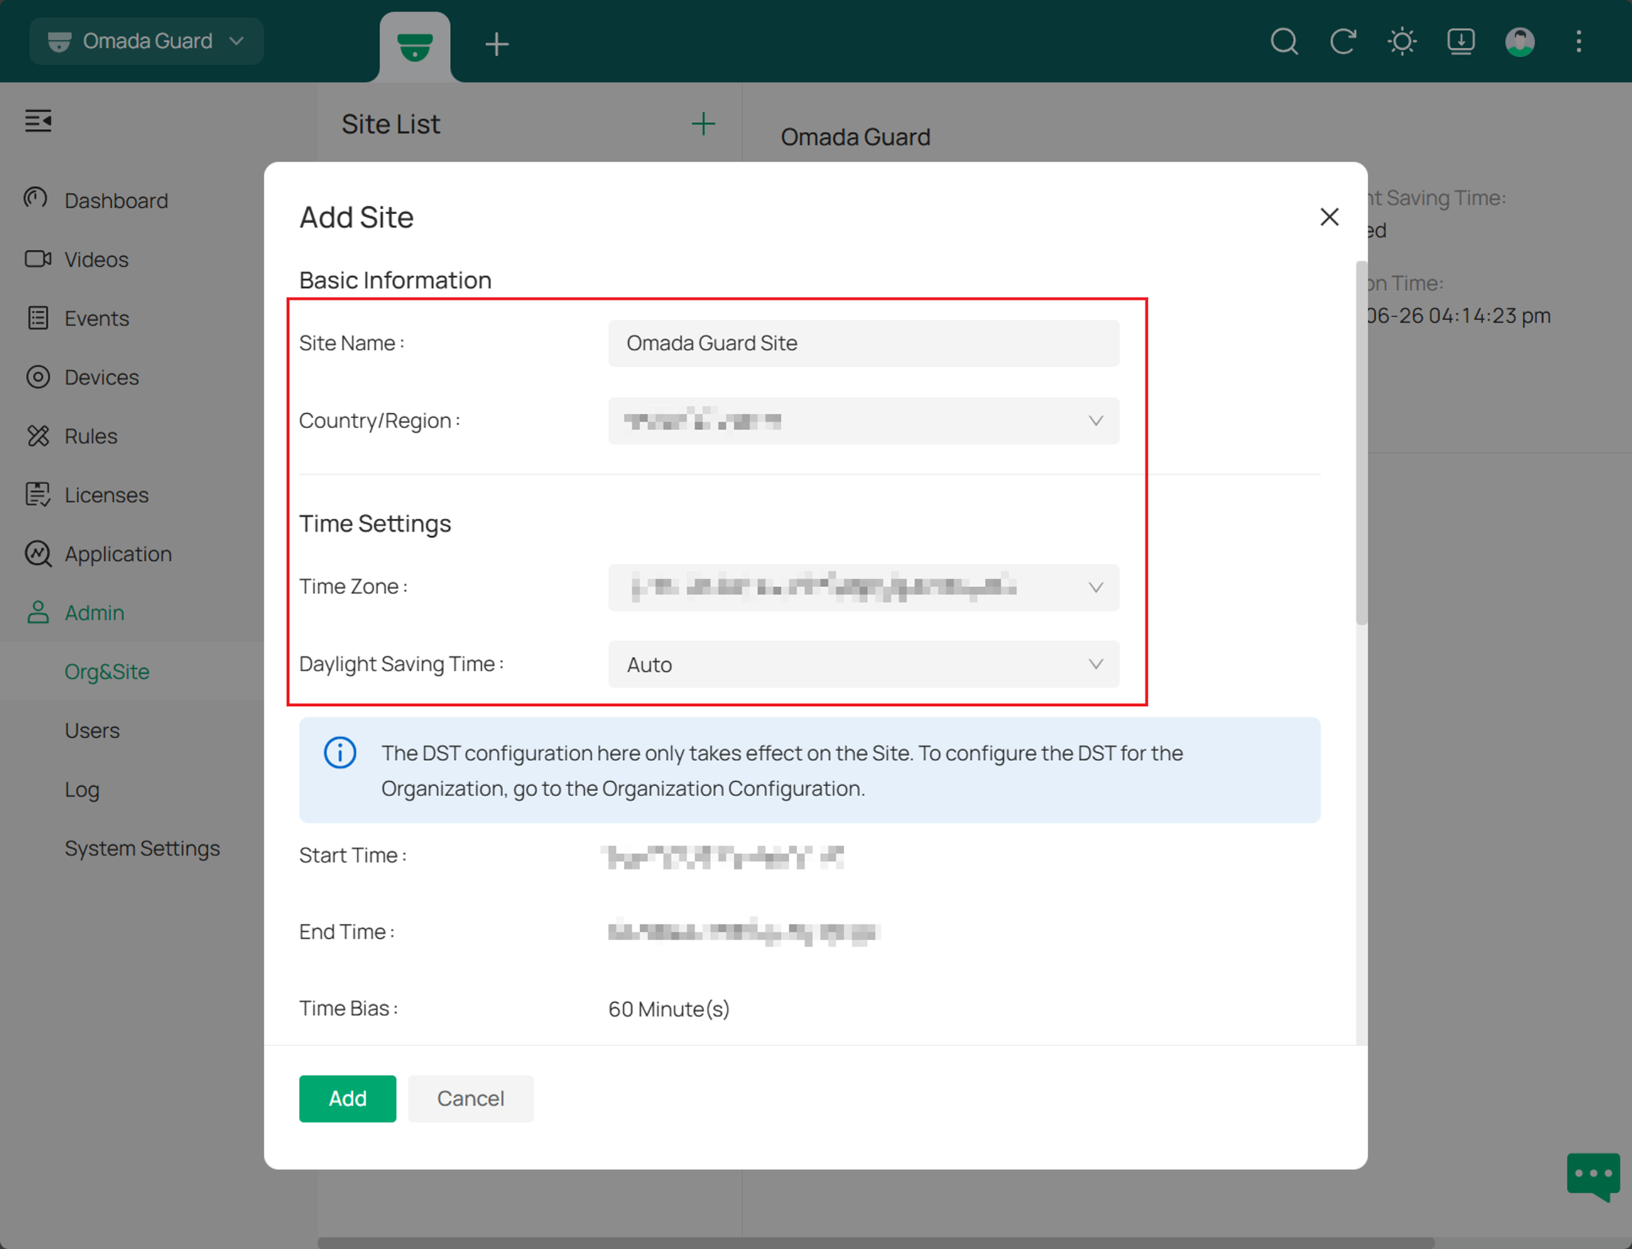Select Org&Site submenu item
Viewport: 1632px width, 1249px height.
pyautogui.click(x=107, y=671)
